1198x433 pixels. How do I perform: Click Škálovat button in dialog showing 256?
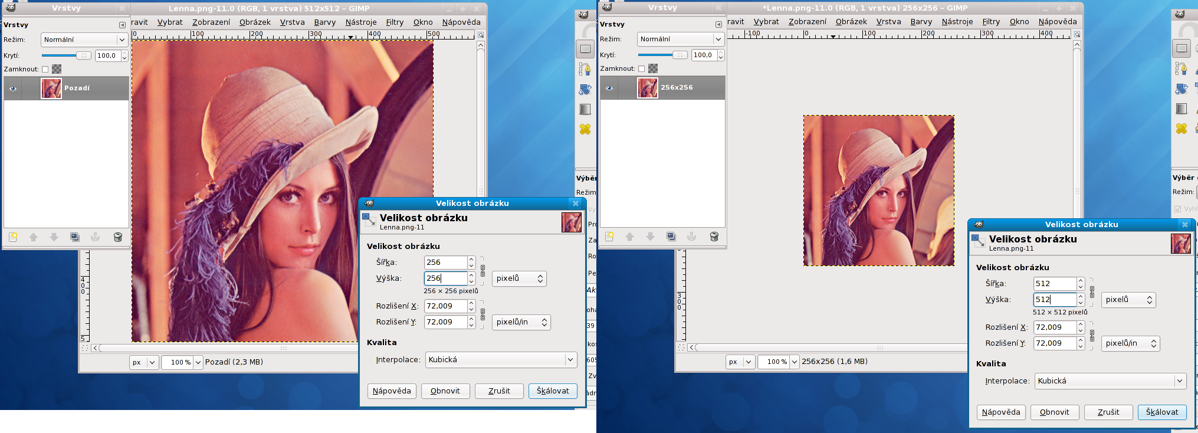coord(553,391)
